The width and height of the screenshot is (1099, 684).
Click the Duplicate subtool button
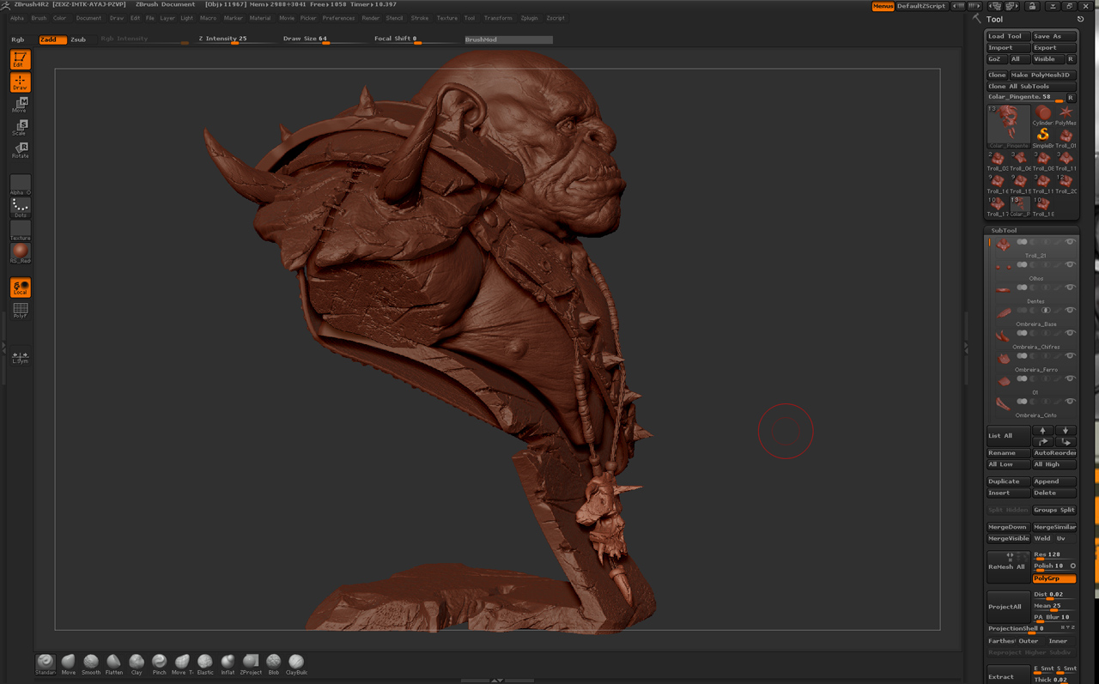coord(1008,481)
